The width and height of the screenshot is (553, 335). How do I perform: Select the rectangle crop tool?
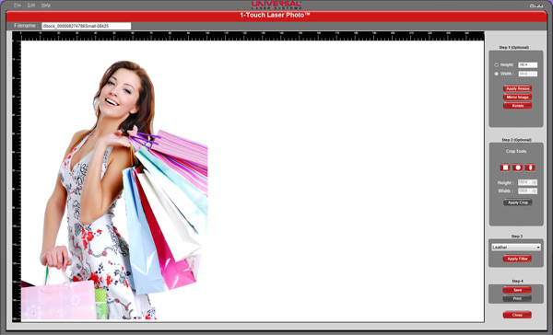tap(505, 167)
